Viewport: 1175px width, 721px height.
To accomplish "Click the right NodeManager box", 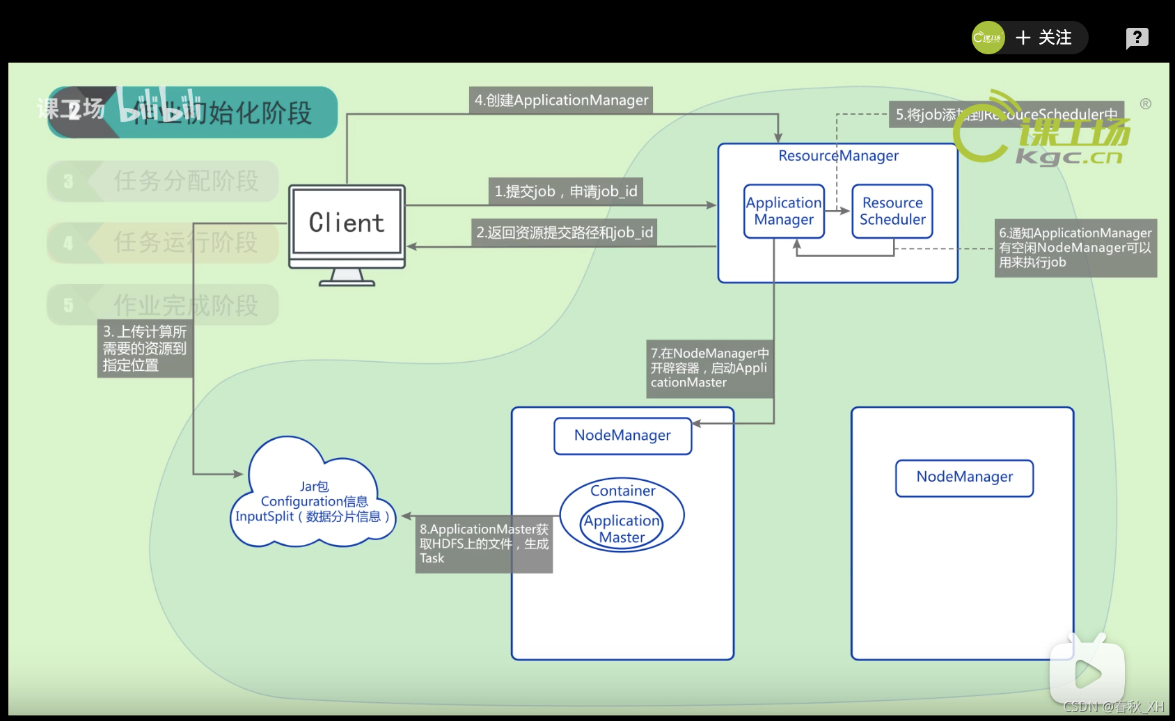I will [x=964, y=478].
